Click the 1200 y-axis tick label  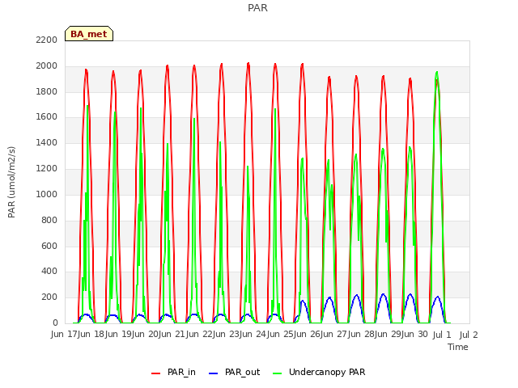pyautogui.click(x=47, y=169)
